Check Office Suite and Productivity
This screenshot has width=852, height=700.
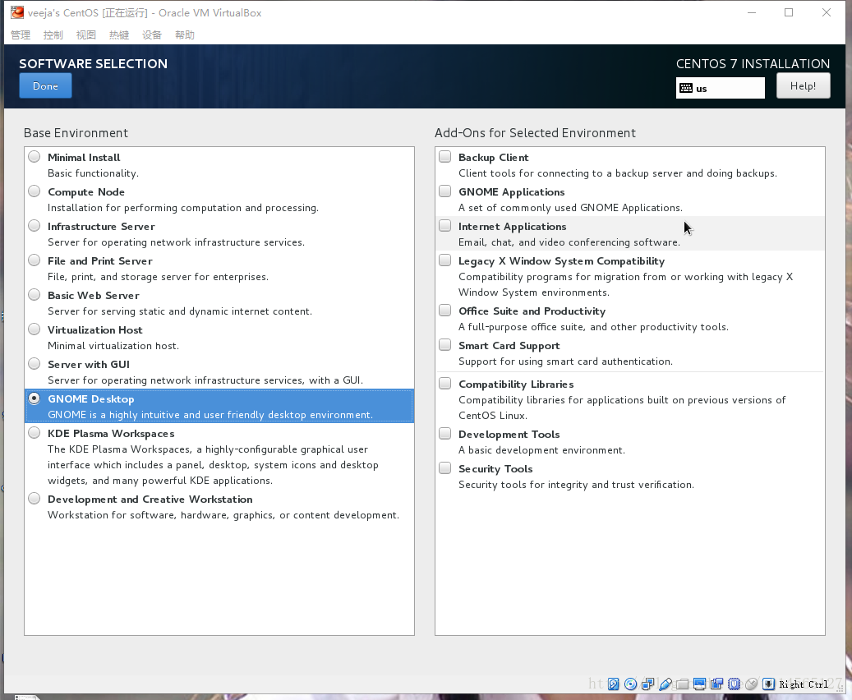445,311
